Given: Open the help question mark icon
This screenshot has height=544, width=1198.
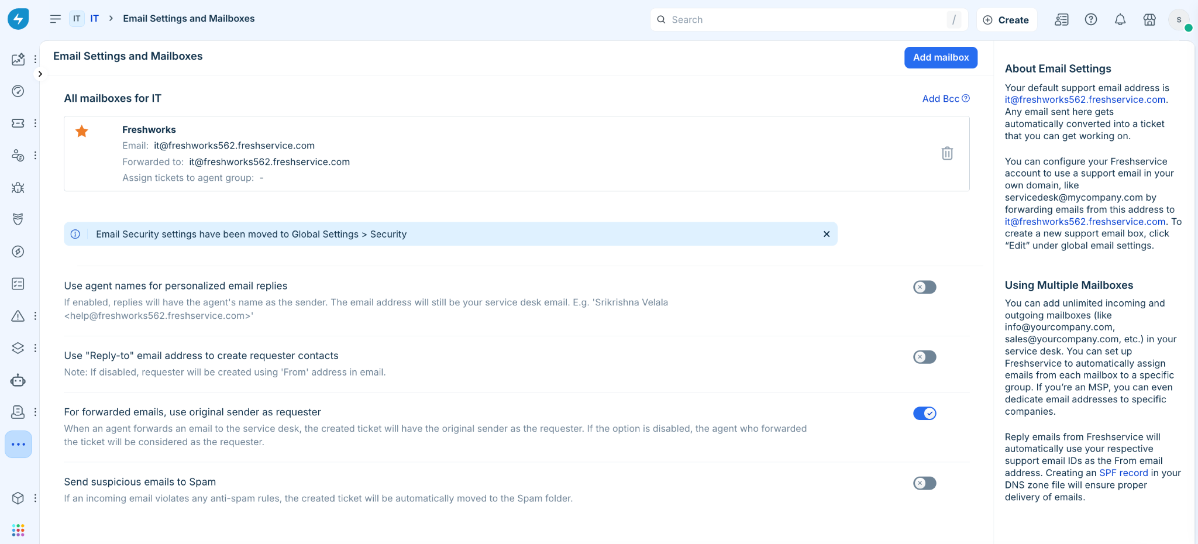Looking at the screenshot, I should point(1091,20).
